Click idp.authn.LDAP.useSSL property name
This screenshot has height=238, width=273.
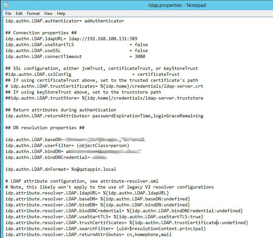click(x=33, y=50)
